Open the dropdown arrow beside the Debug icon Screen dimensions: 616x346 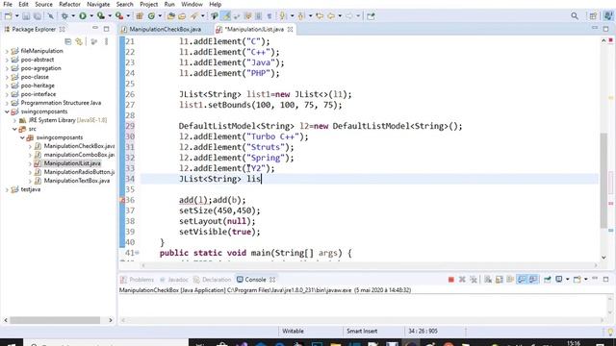click(x=73, y=16)
